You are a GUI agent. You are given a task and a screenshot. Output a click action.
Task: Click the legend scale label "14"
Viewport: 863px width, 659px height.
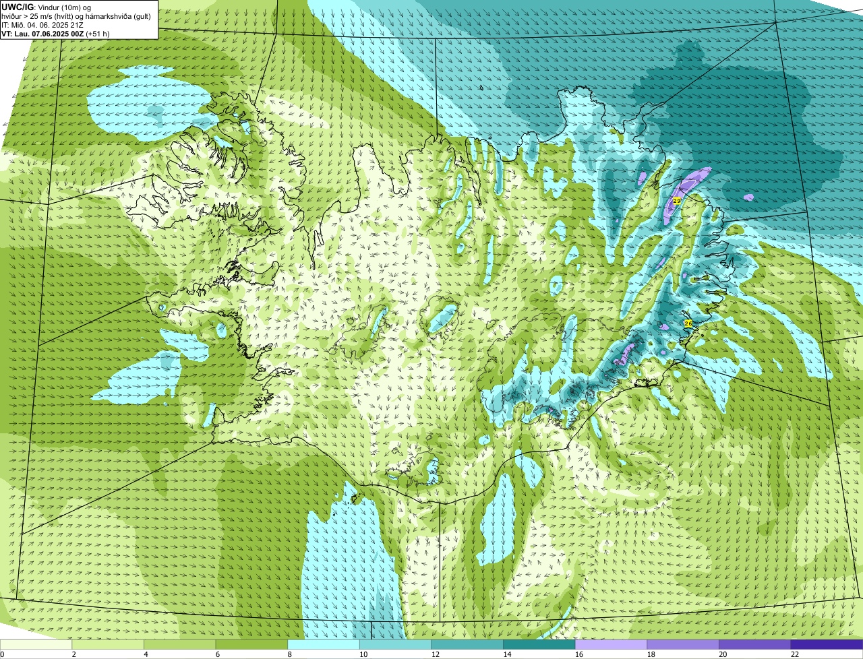507,654
